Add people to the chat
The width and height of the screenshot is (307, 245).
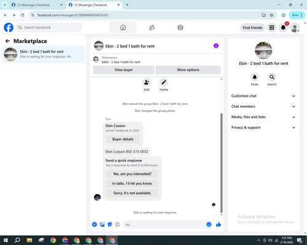tap(147, 82)
